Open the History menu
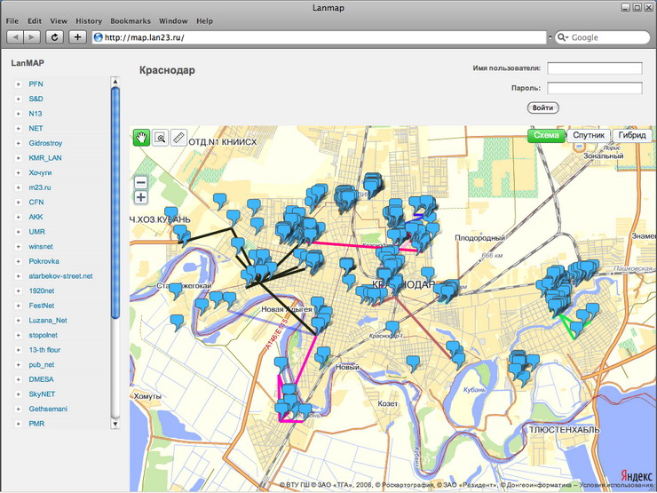This screenshot has width=657, height=493. click(89, 20)
